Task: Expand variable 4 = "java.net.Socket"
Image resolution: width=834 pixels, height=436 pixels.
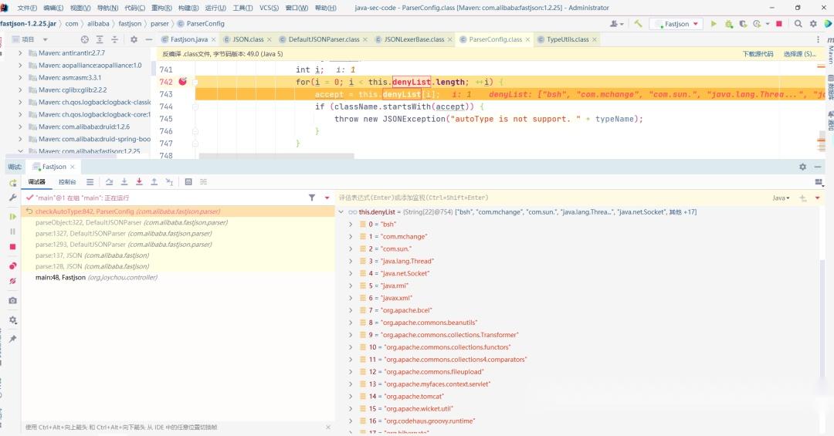Action: pyautogui.click(x=351, y=273)
